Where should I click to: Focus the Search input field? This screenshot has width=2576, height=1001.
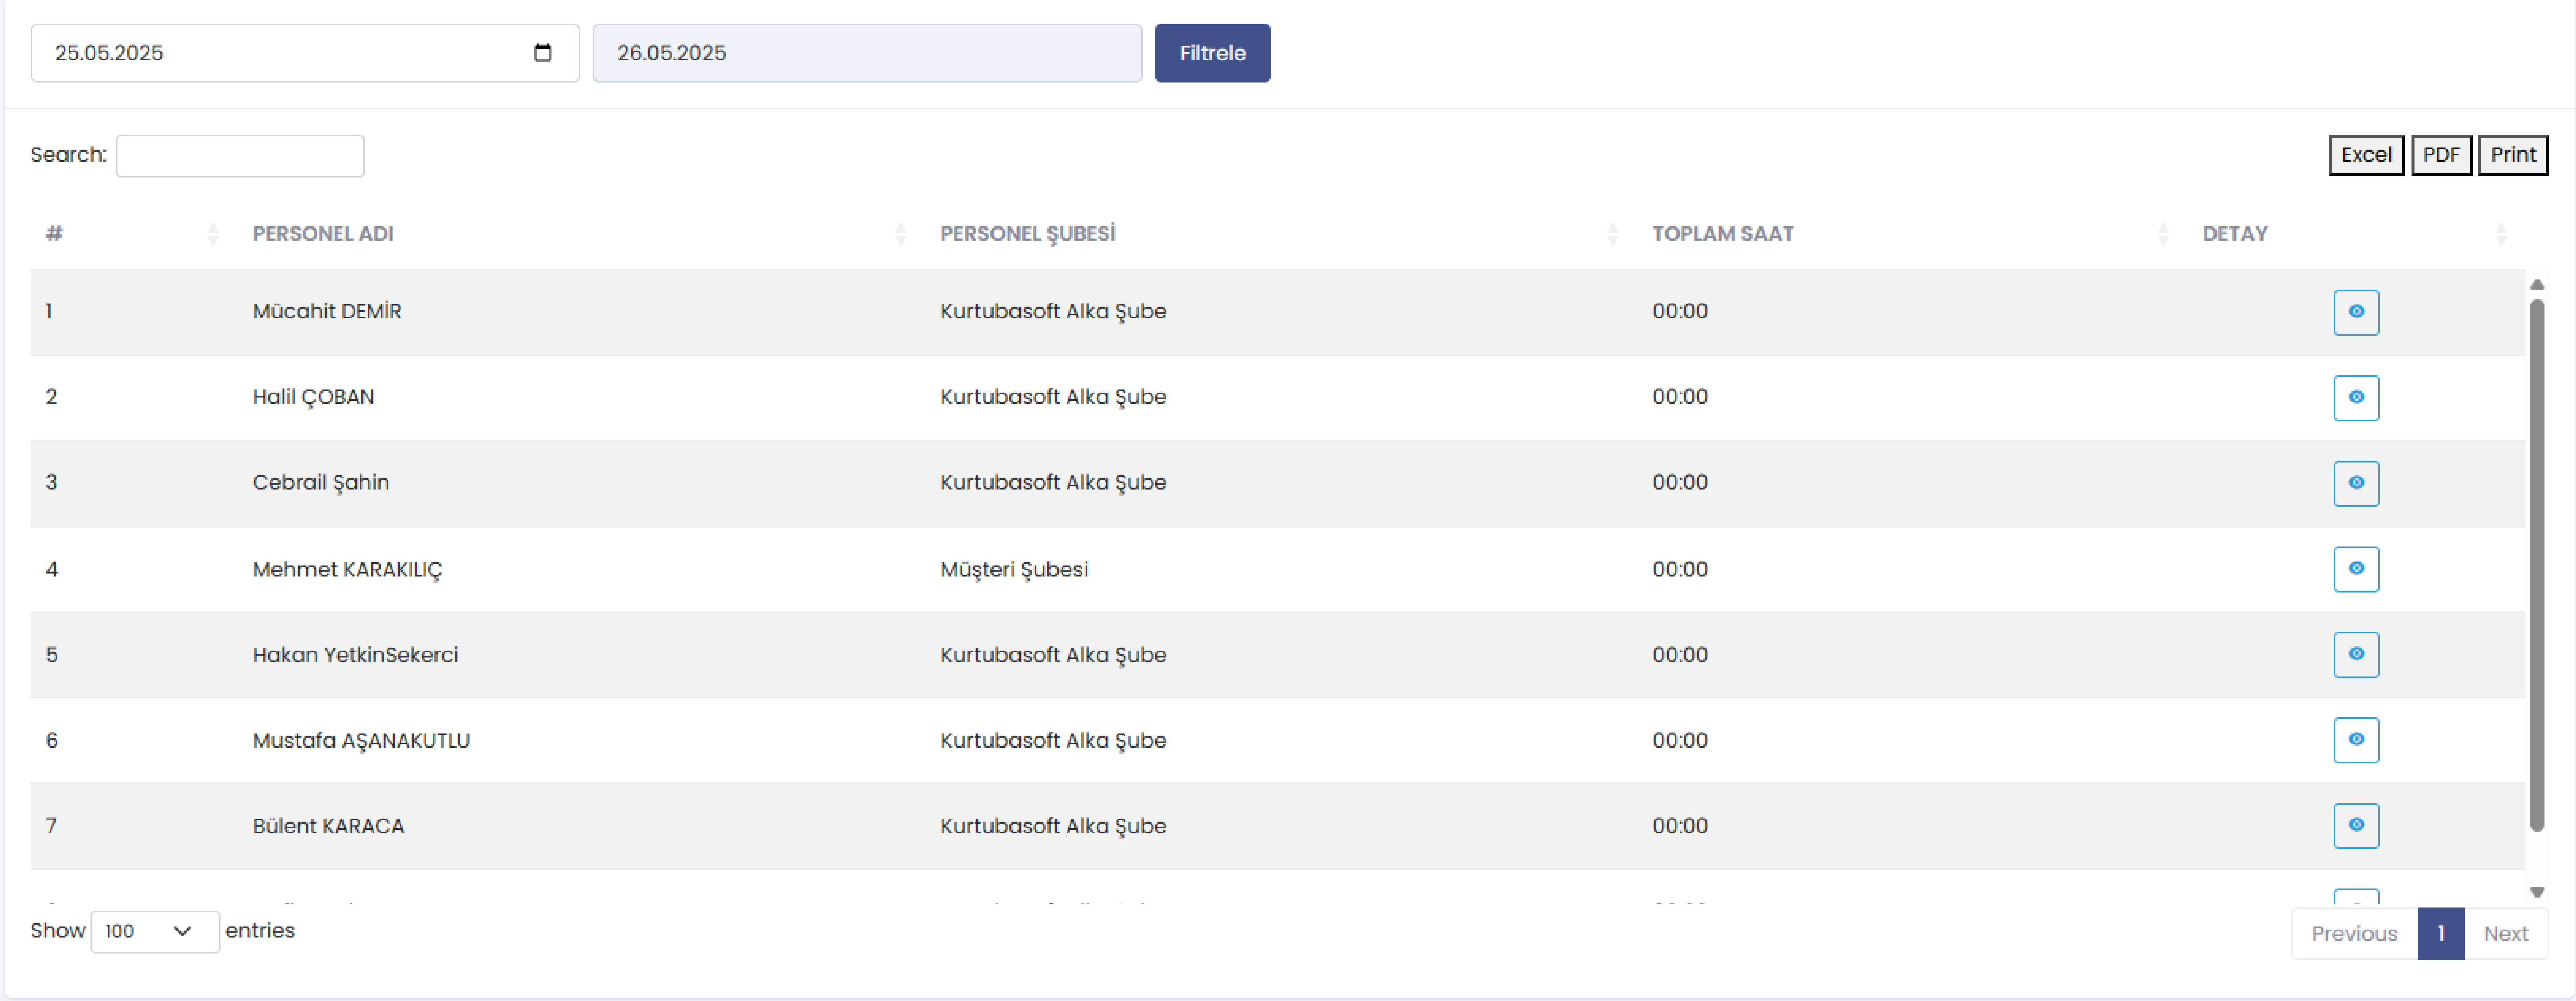click(240, 156)
